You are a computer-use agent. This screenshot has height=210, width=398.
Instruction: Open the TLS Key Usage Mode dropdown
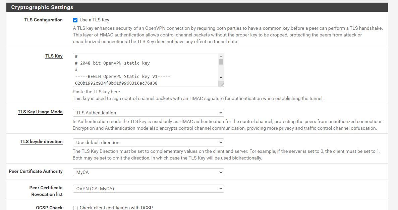pos(148,113)
